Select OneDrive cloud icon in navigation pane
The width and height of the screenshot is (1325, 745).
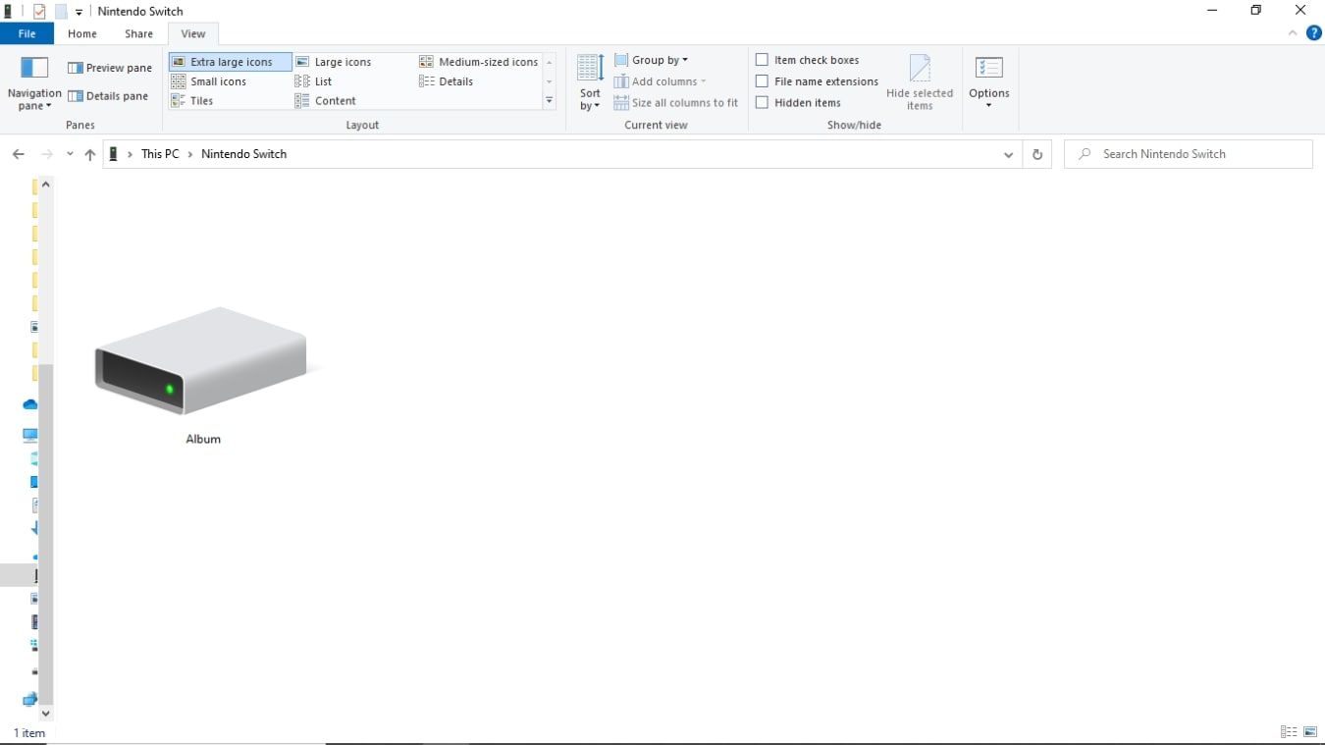[29, 404]
